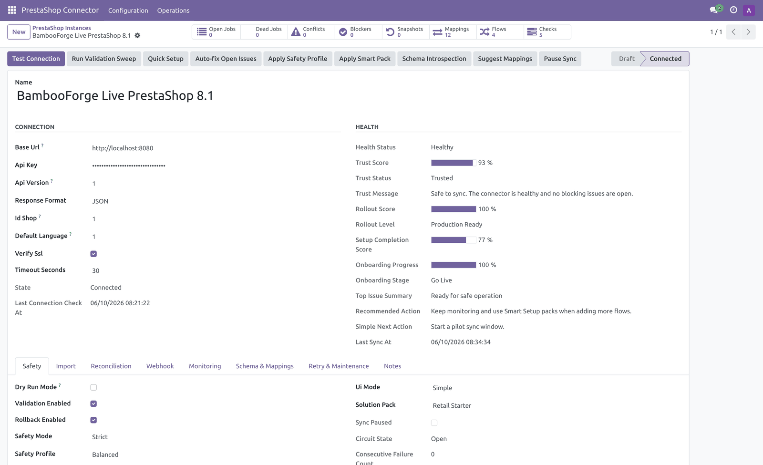The width and height of the screenshot is (763, 465).
Task: Toggle the Validation Enabled checkbox
Action: click(93, 403)
